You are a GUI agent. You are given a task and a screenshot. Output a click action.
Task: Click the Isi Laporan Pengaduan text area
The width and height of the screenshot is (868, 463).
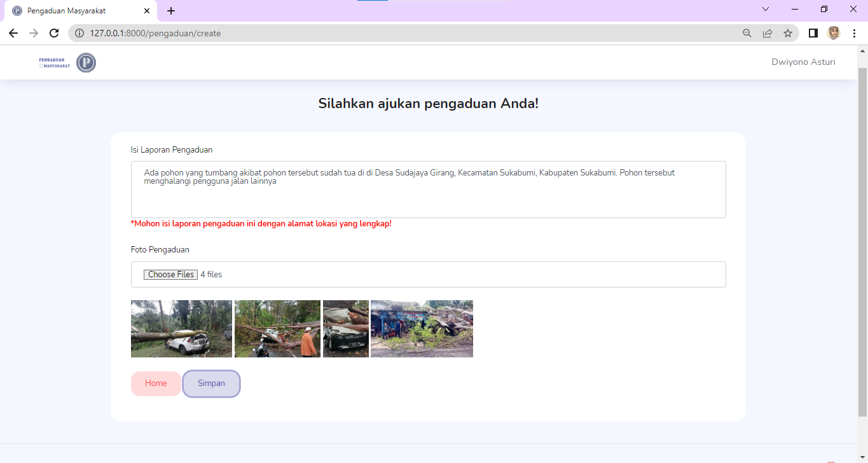point(428,190)
